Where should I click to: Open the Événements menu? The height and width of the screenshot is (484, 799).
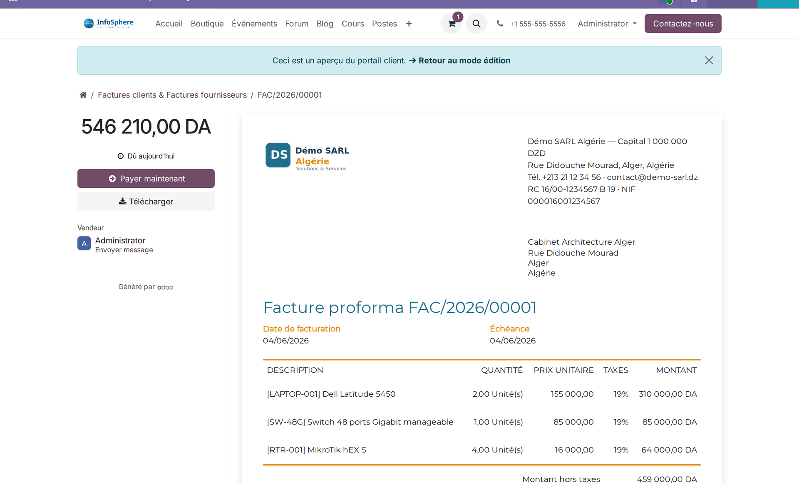click(x=254, y=24)
